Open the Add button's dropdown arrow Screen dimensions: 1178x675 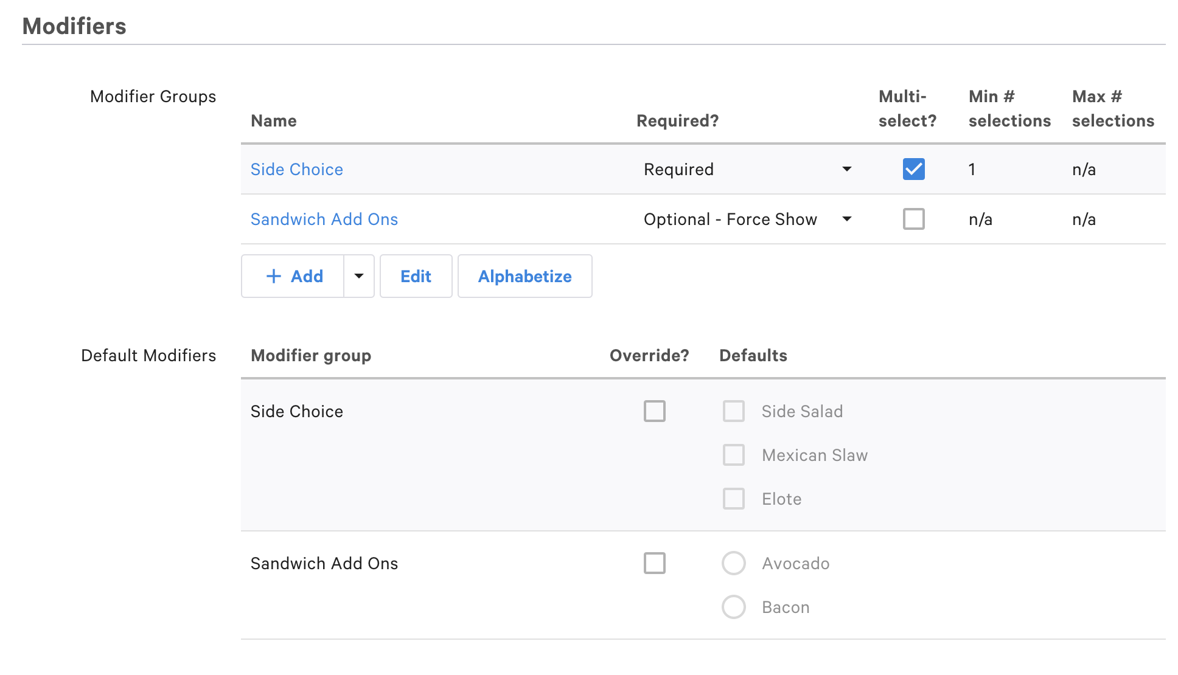point(359,276)
